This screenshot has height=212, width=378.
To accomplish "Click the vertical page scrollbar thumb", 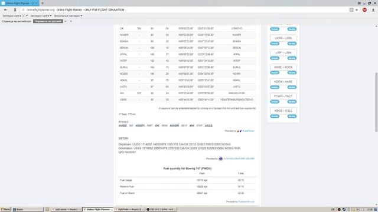I will pos(376,102).
